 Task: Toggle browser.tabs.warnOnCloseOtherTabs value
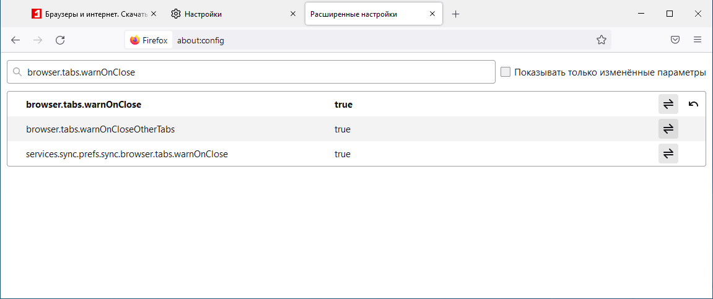click(668, 129)
